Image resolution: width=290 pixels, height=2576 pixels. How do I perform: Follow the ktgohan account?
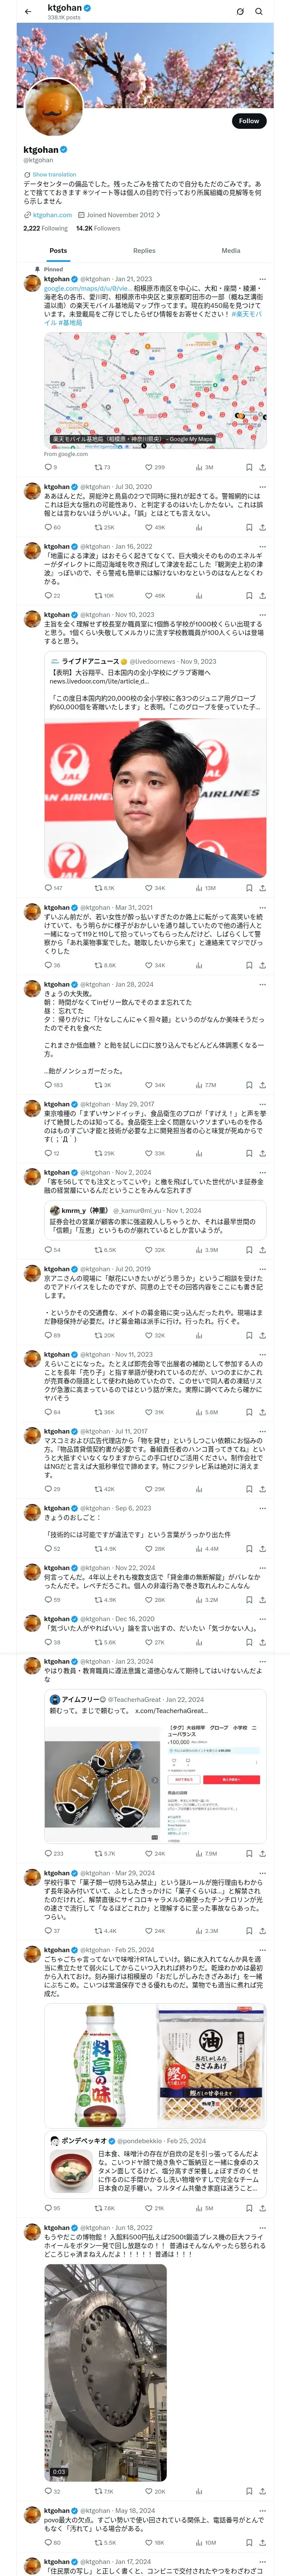pyautogui.click(x=249, y=121)
